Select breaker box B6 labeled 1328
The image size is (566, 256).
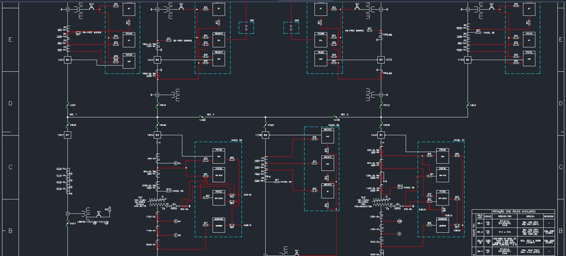click(265, 135)
